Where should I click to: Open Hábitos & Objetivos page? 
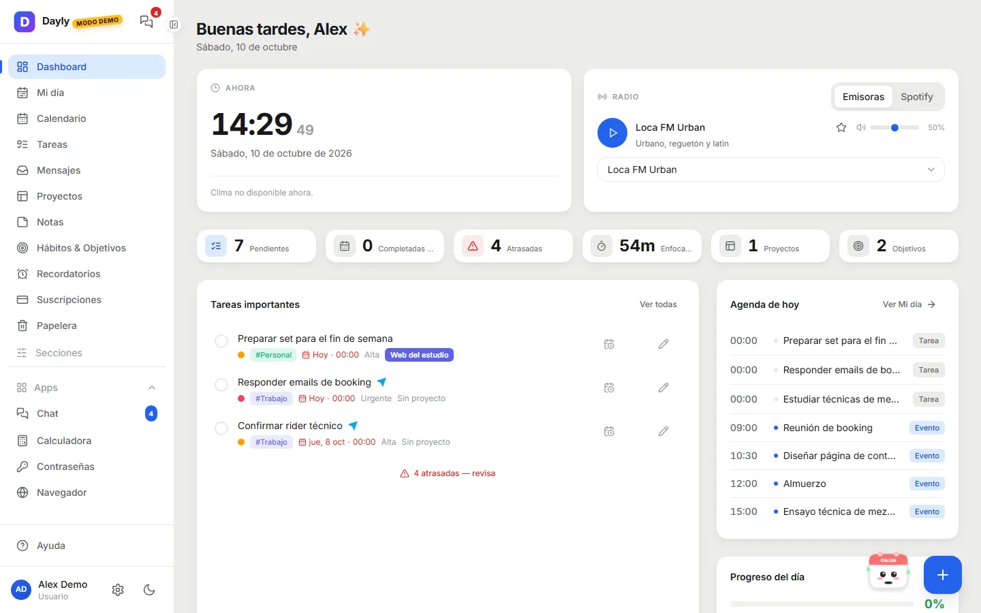87,248
